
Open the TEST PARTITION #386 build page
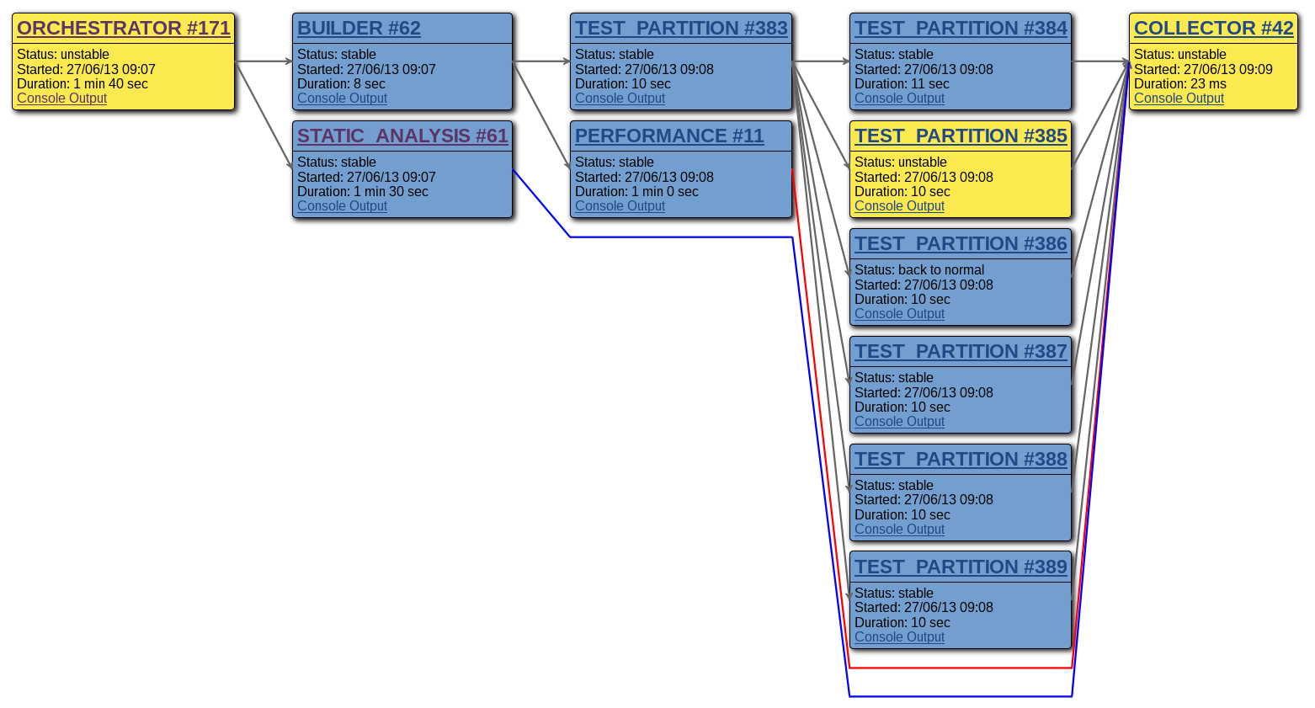tap(960, 243)
